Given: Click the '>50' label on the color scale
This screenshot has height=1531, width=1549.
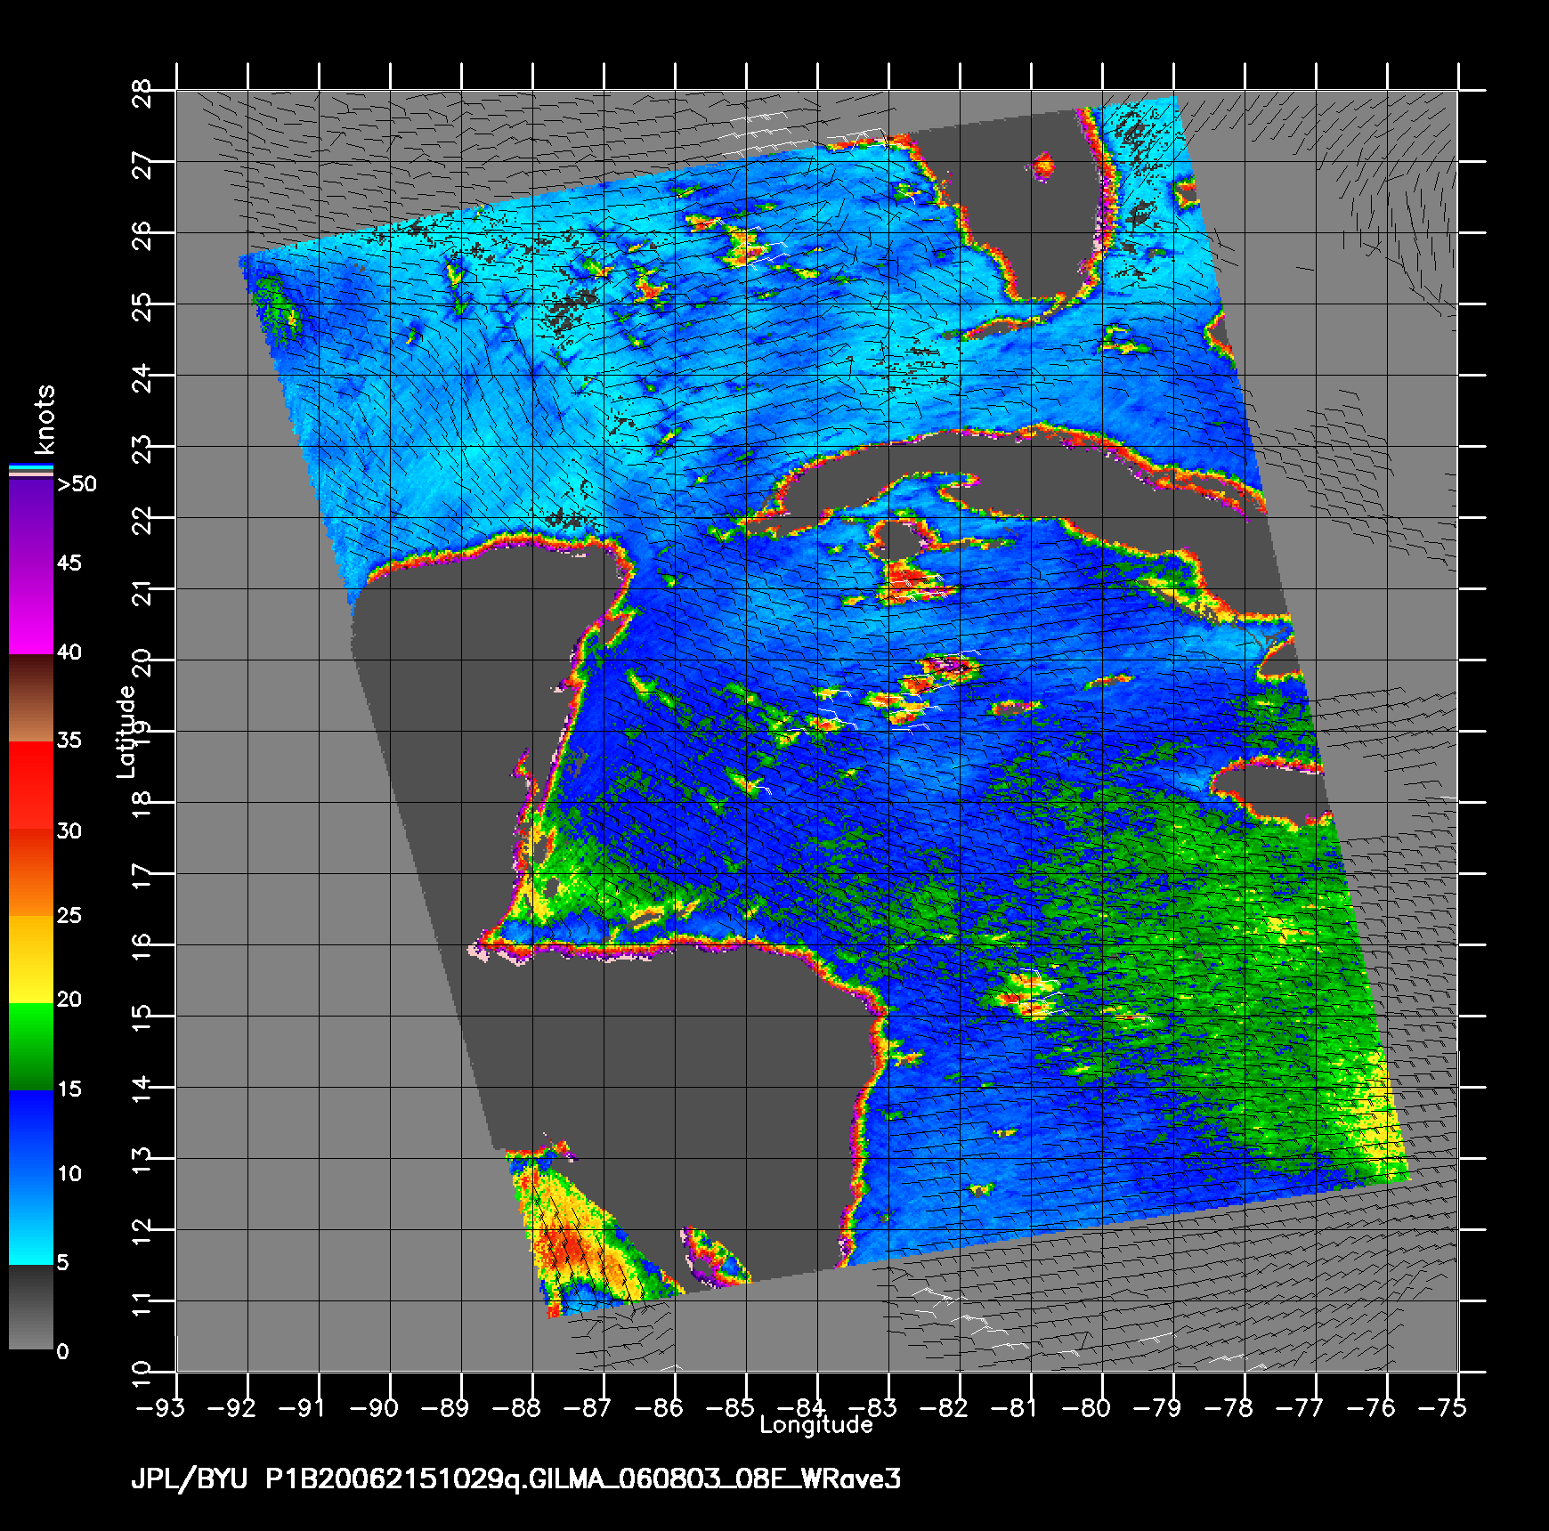Looking at the screenshot, I should [77, 484].
